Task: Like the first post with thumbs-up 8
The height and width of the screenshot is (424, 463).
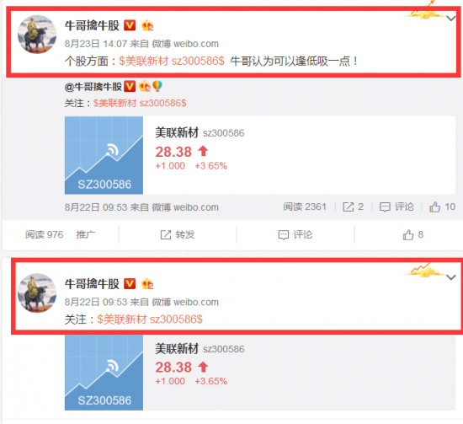Action: click(413, 235)
